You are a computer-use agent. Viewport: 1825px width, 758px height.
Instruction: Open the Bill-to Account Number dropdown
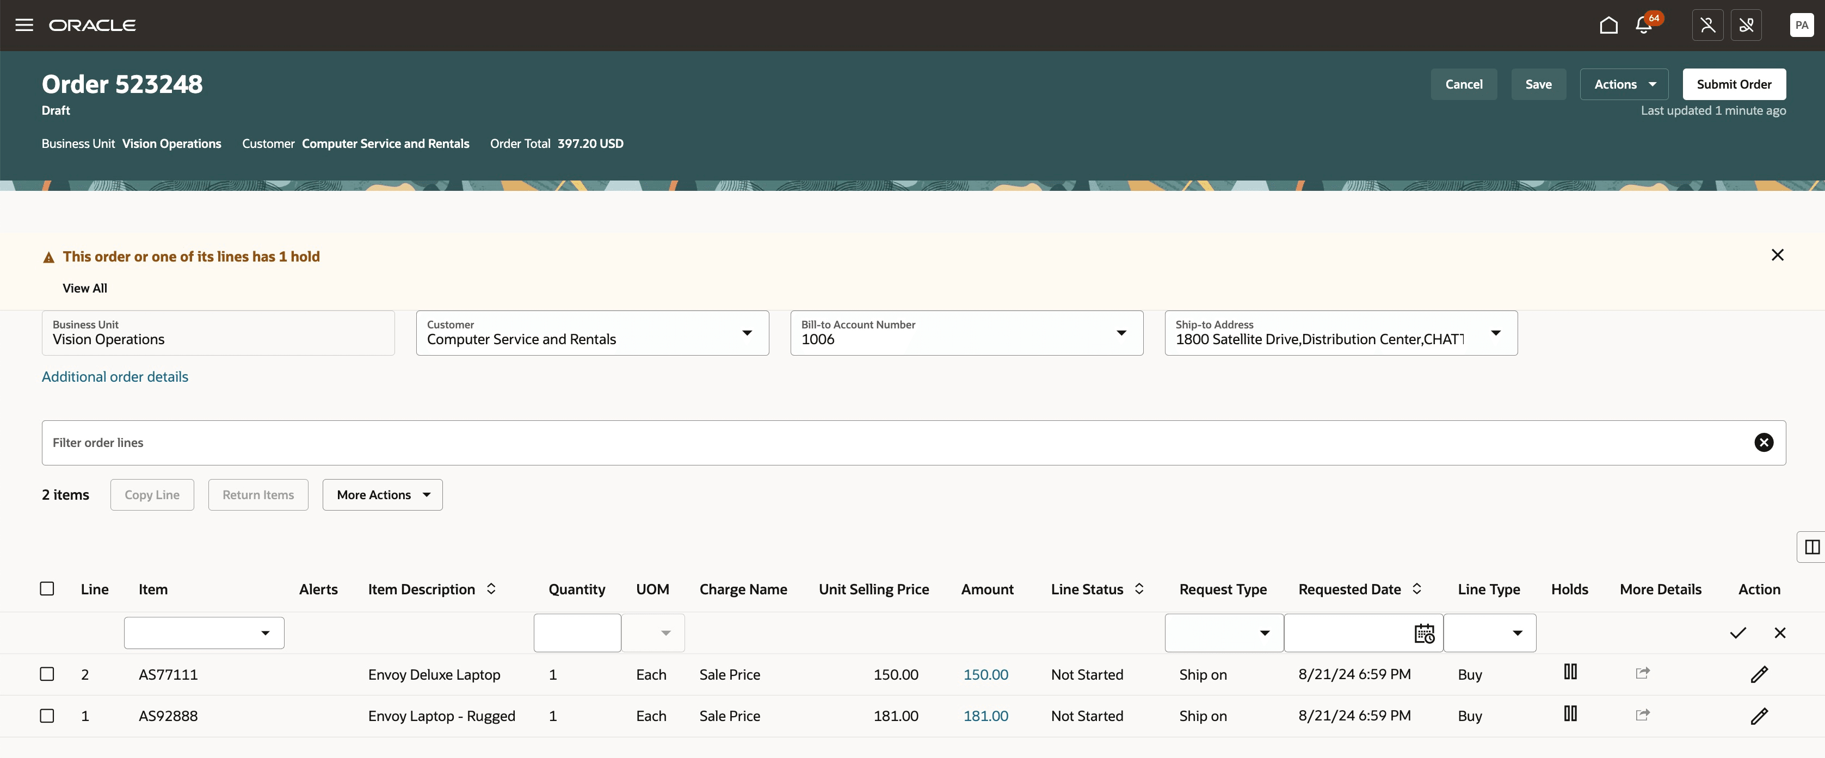tap(1121, 333)
